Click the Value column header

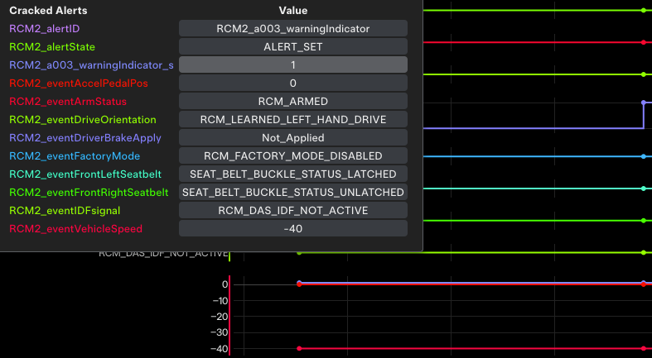click(x=292, y=11)
